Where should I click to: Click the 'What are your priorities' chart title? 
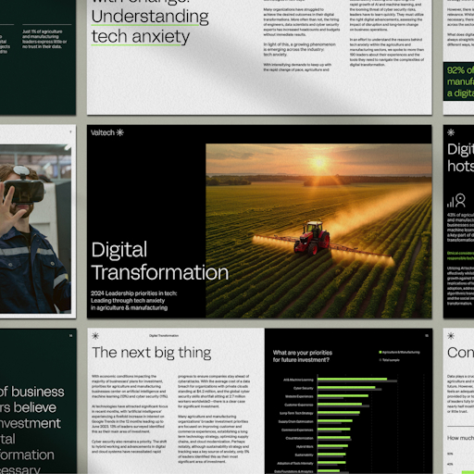click(x=303, y=356)
